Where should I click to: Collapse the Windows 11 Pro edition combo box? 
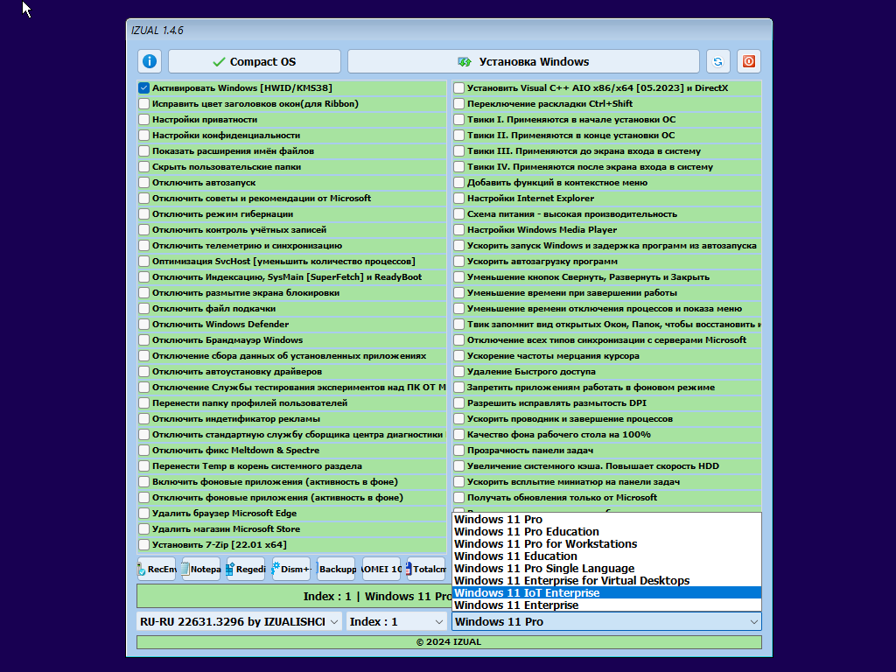pos(607,622)
